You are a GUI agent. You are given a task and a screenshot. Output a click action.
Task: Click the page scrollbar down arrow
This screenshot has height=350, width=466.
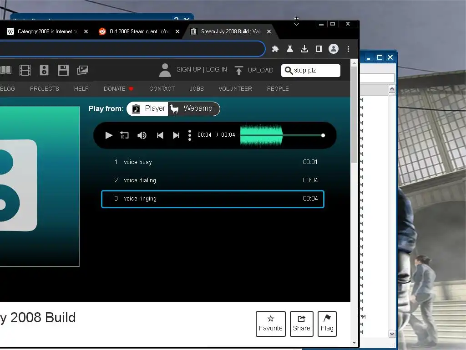point(354,343)
